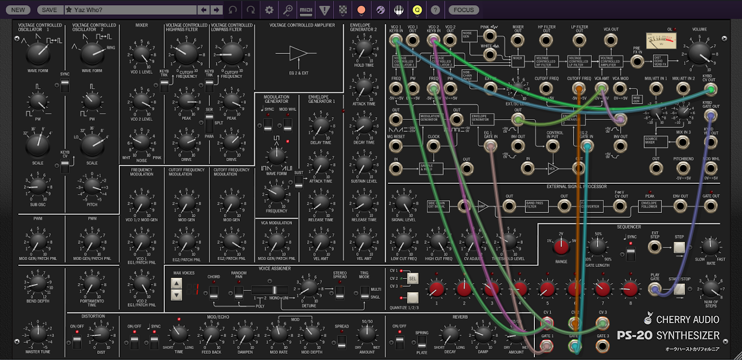
Task: Click the MIDI panic warning triangle icon
Action: click(x=324, y=9)
